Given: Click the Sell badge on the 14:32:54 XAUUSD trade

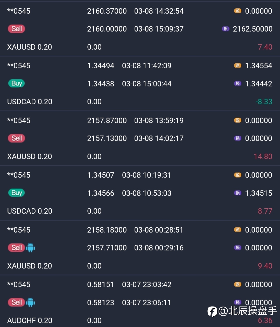Looking at the screenshot, I should [16, 29].
